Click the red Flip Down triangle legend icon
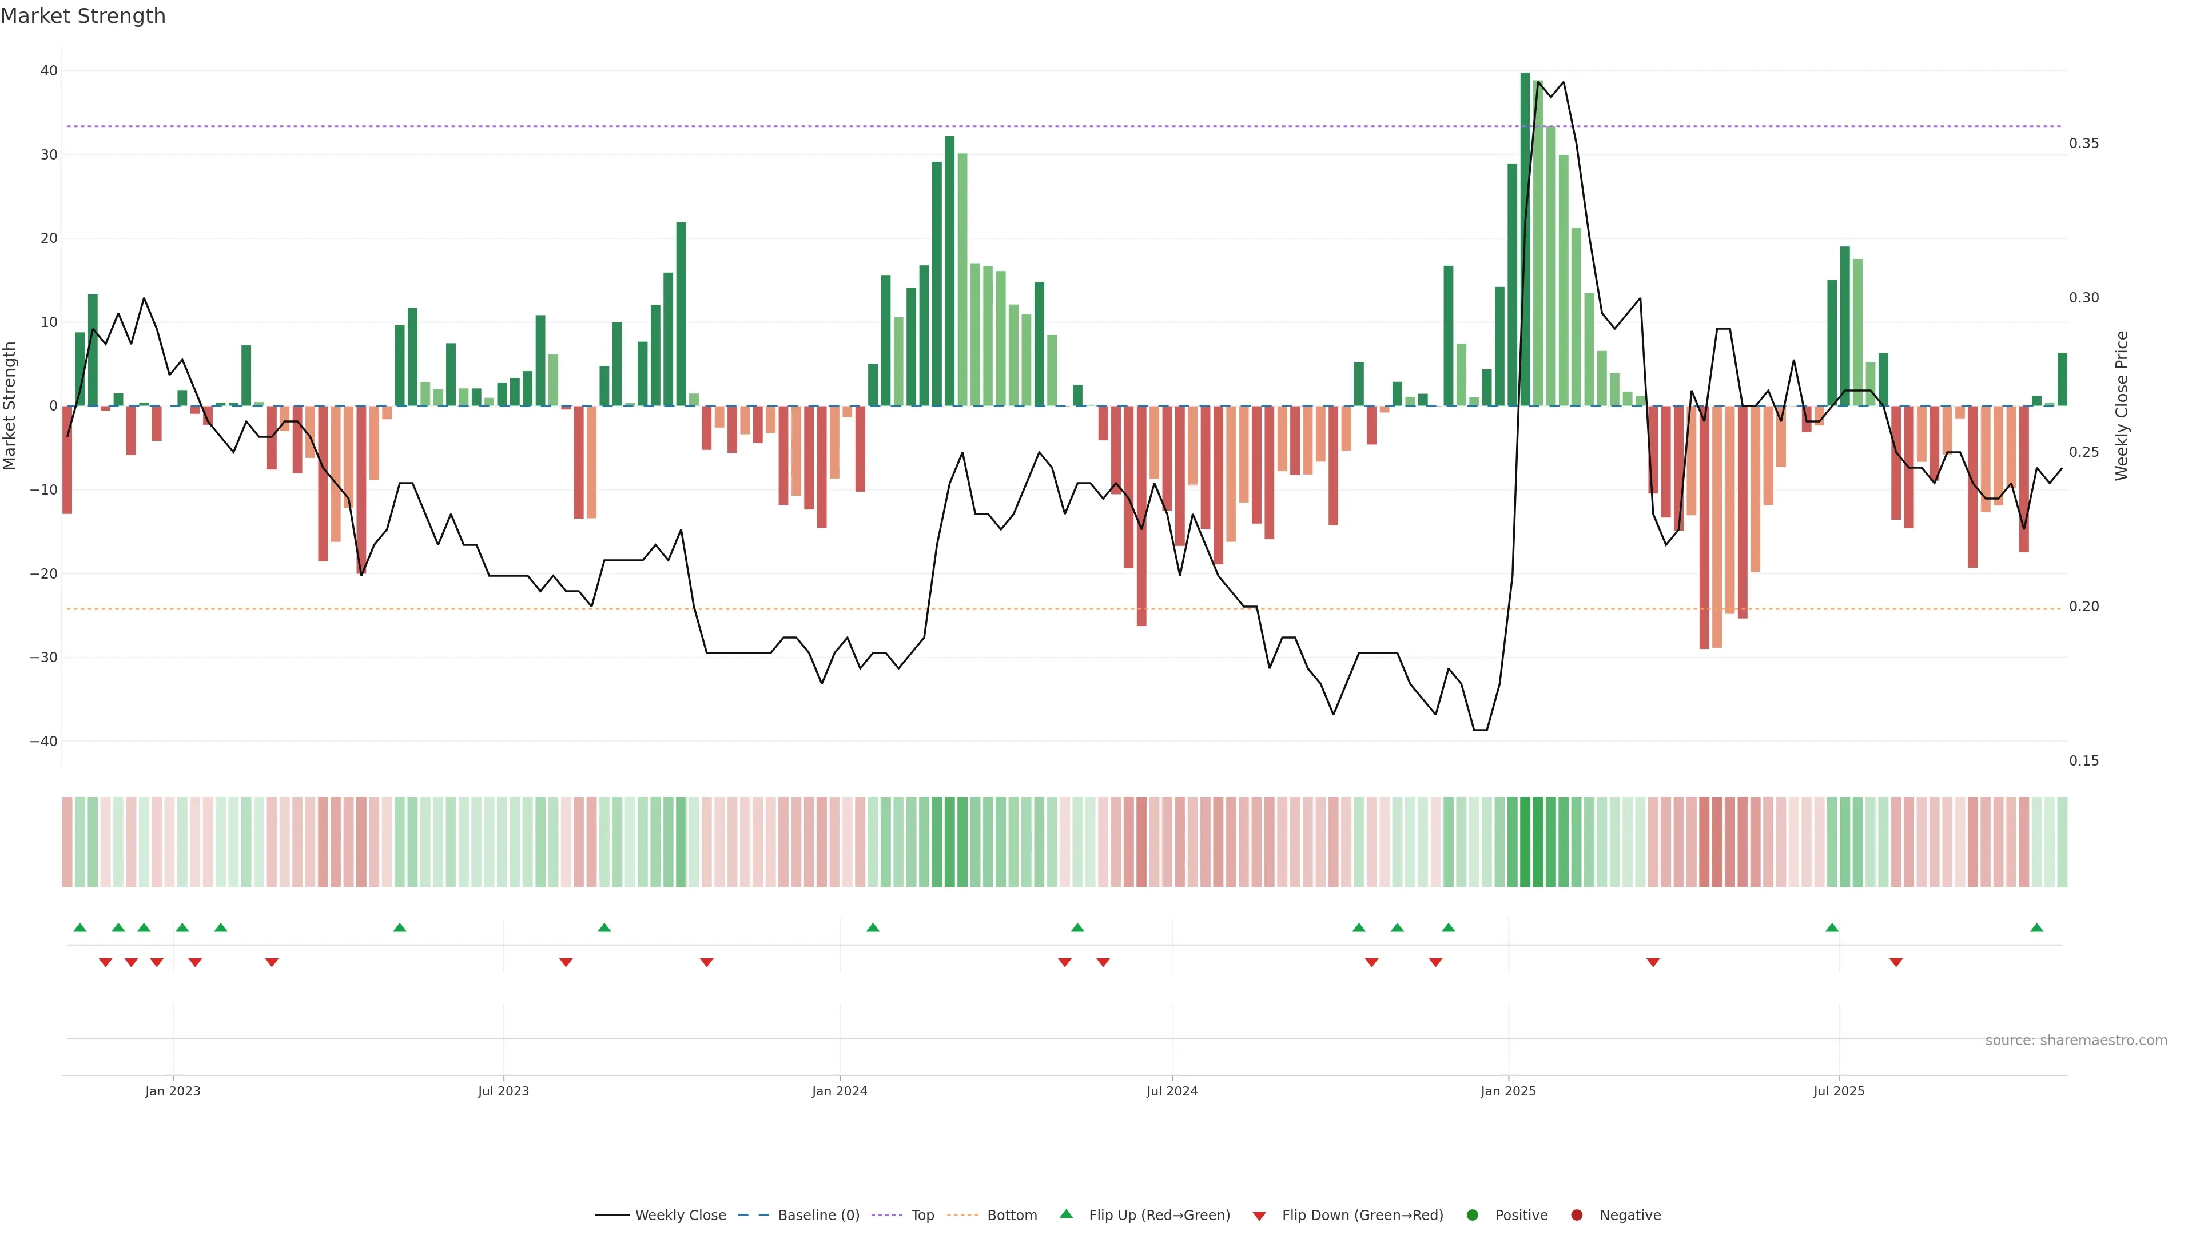This screenshot has width=2196, height=1235. [1259, 1216]
